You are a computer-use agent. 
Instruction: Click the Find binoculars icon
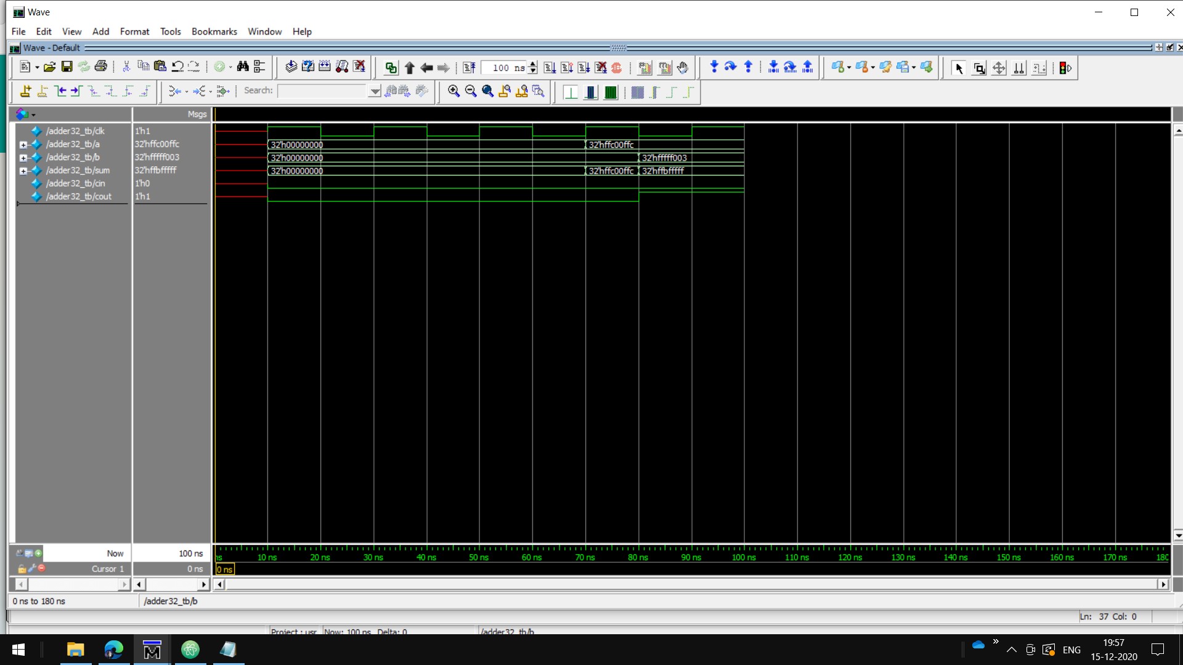243,68
